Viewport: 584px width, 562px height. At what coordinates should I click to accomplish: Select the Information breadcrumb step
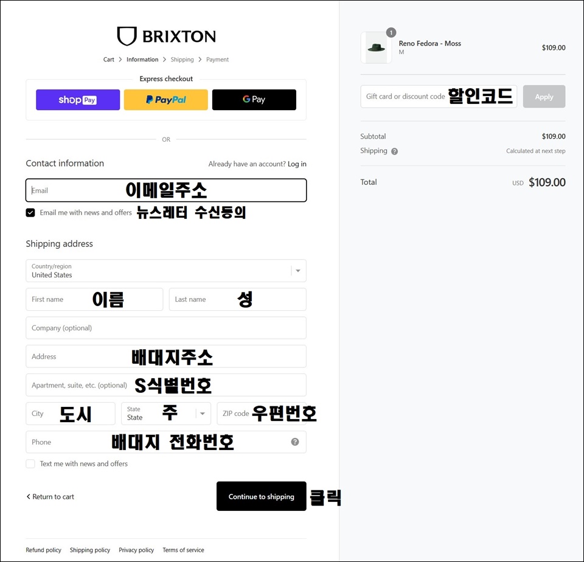tap(142, 60)
